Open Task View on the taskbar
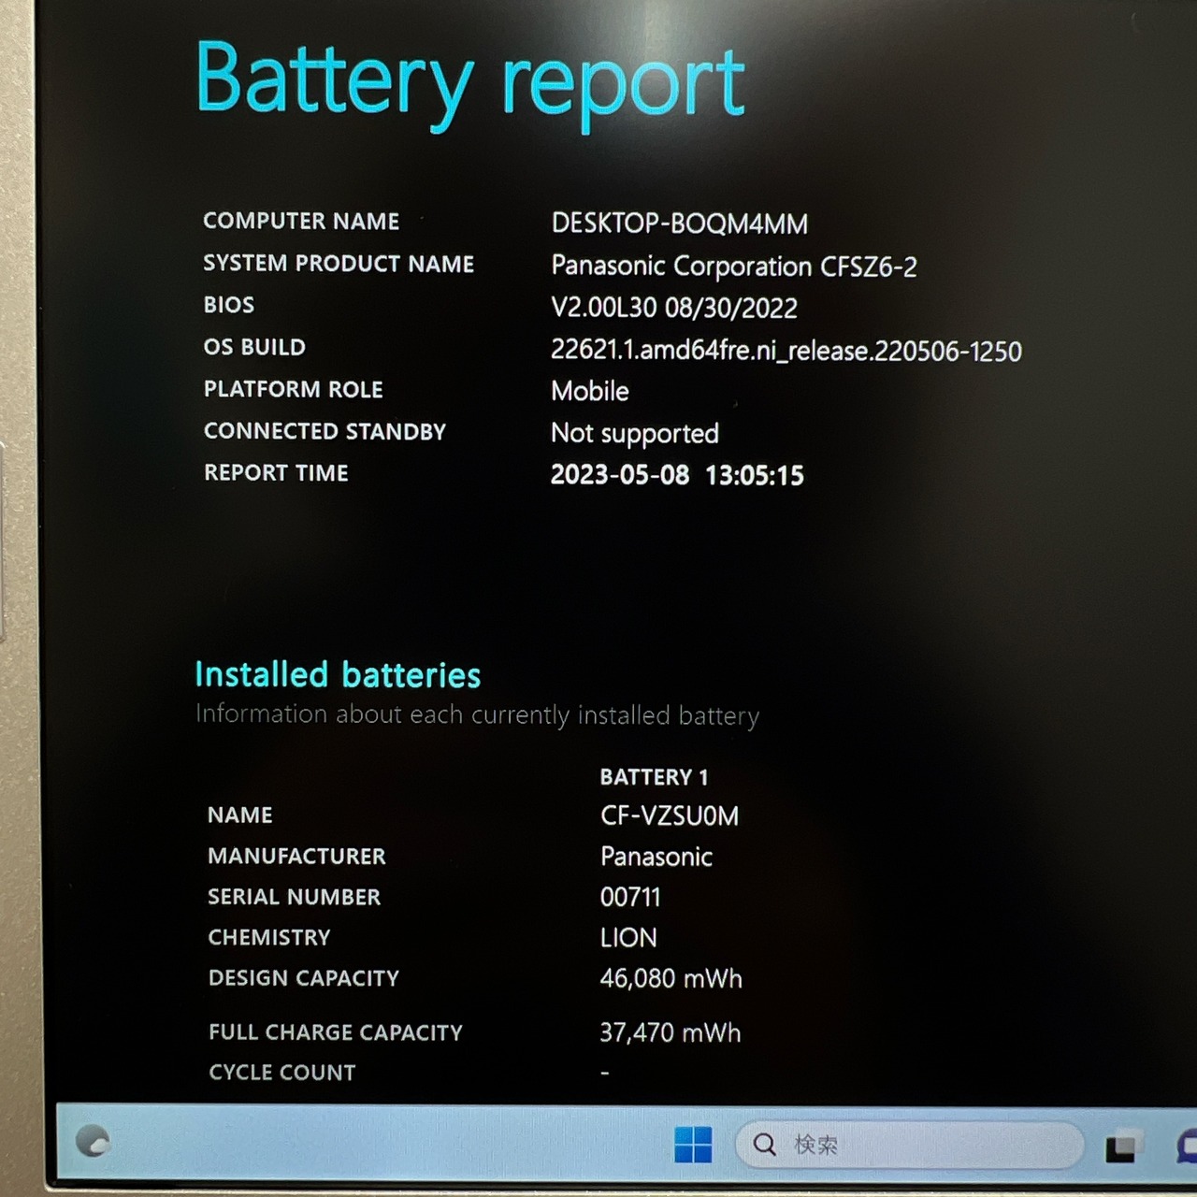This screenshot has height=1197, width=1197. click(x=1124, y=1146)
